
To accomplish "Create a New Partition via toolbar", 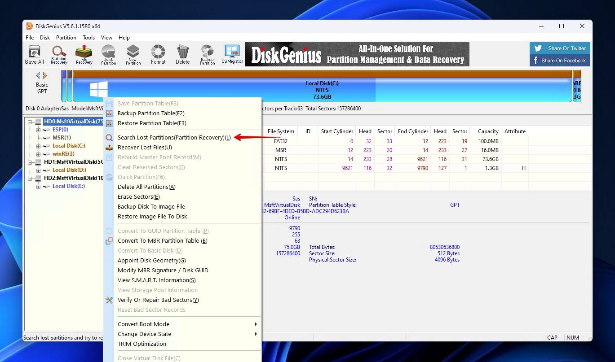I will tap(133, 55).
